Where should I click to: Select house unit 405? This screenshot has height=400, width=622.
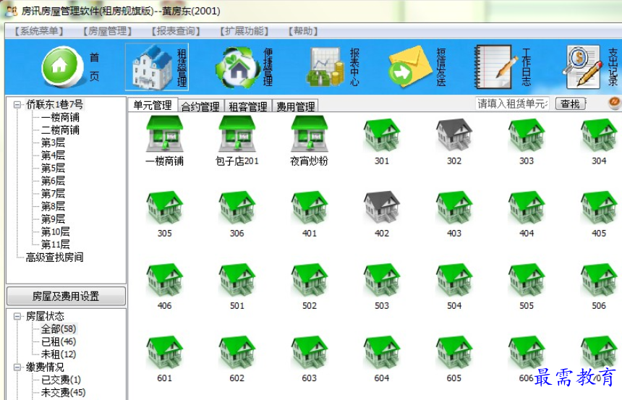[599, 208]
